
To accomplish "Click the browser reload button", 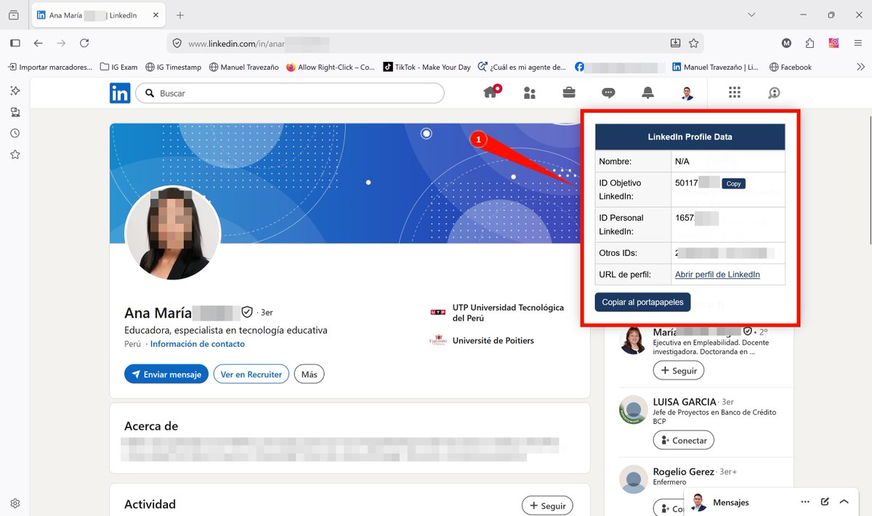I will pyautogui.click(x=84, y=44).
